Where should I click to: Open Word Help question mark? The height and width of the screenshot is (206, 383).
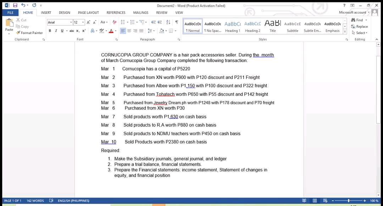point(344,5)
